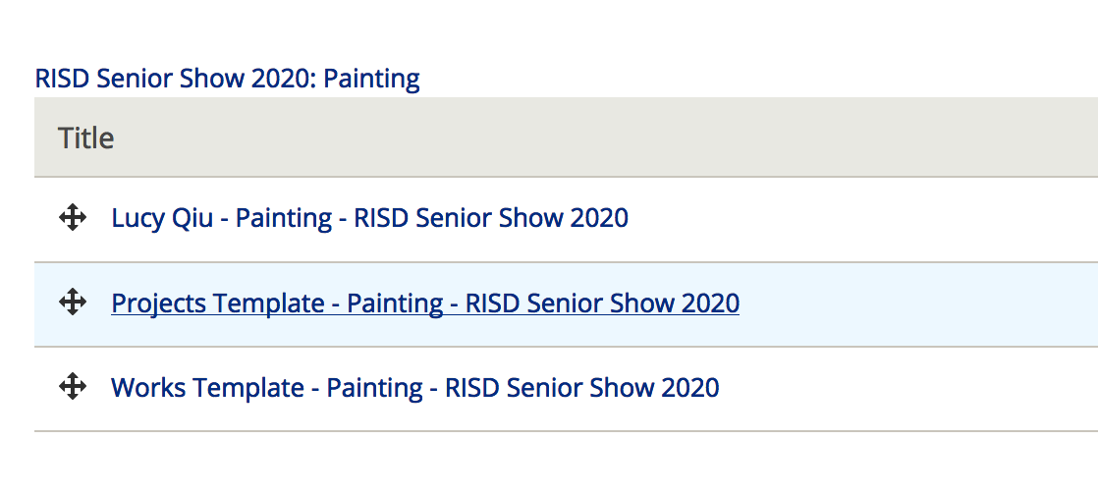The image size is (1098, 495).
Task: Open Works Template - Painting link
Action: (x=415, y=387)
